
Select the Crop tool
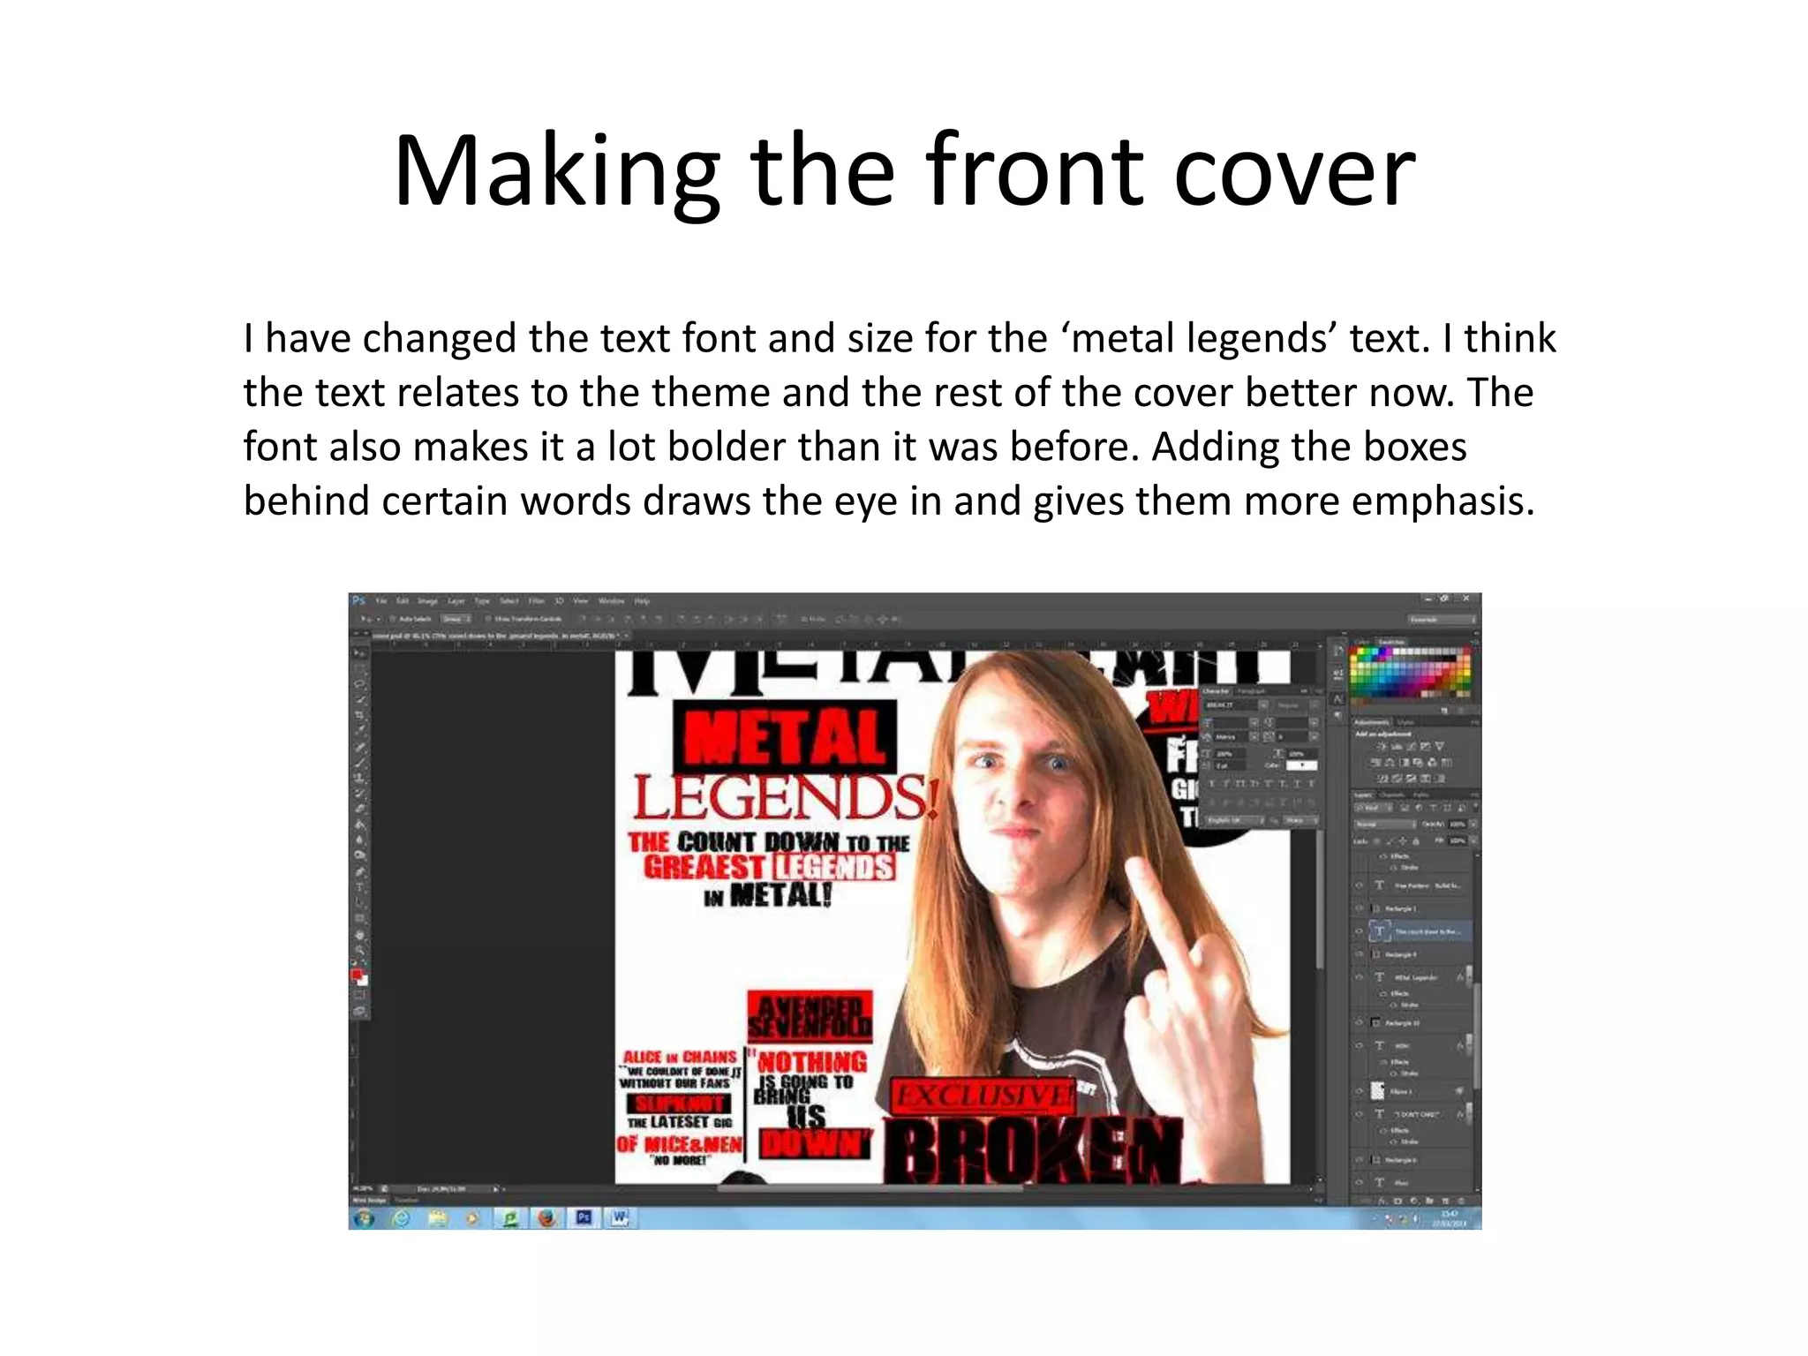click(x=359, y=715)
